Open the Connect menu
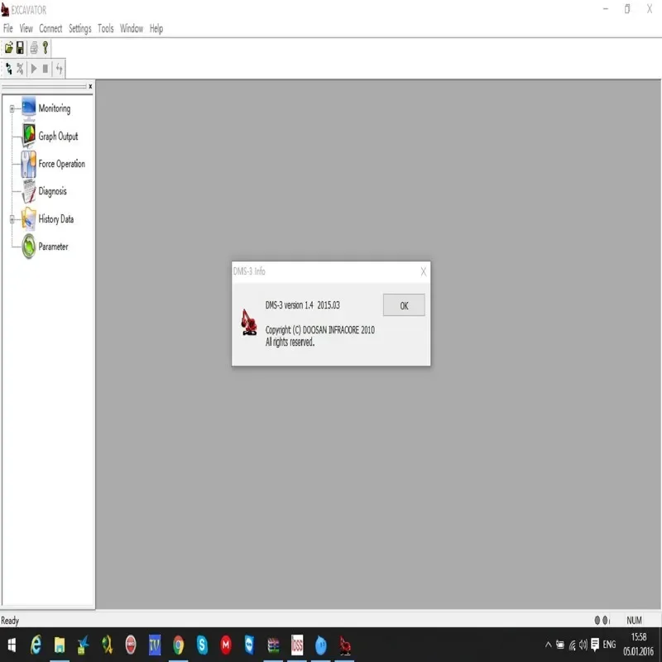 click(x=50, y=29)
